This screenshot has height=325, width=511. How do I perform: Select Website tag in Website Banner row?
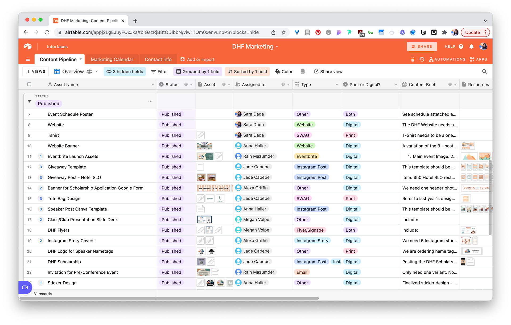(304, 146)
